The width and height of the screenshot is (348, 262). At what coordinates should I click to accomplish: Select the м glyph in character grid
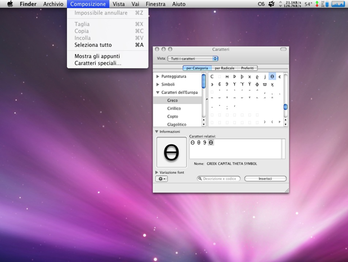pos(227,76)
